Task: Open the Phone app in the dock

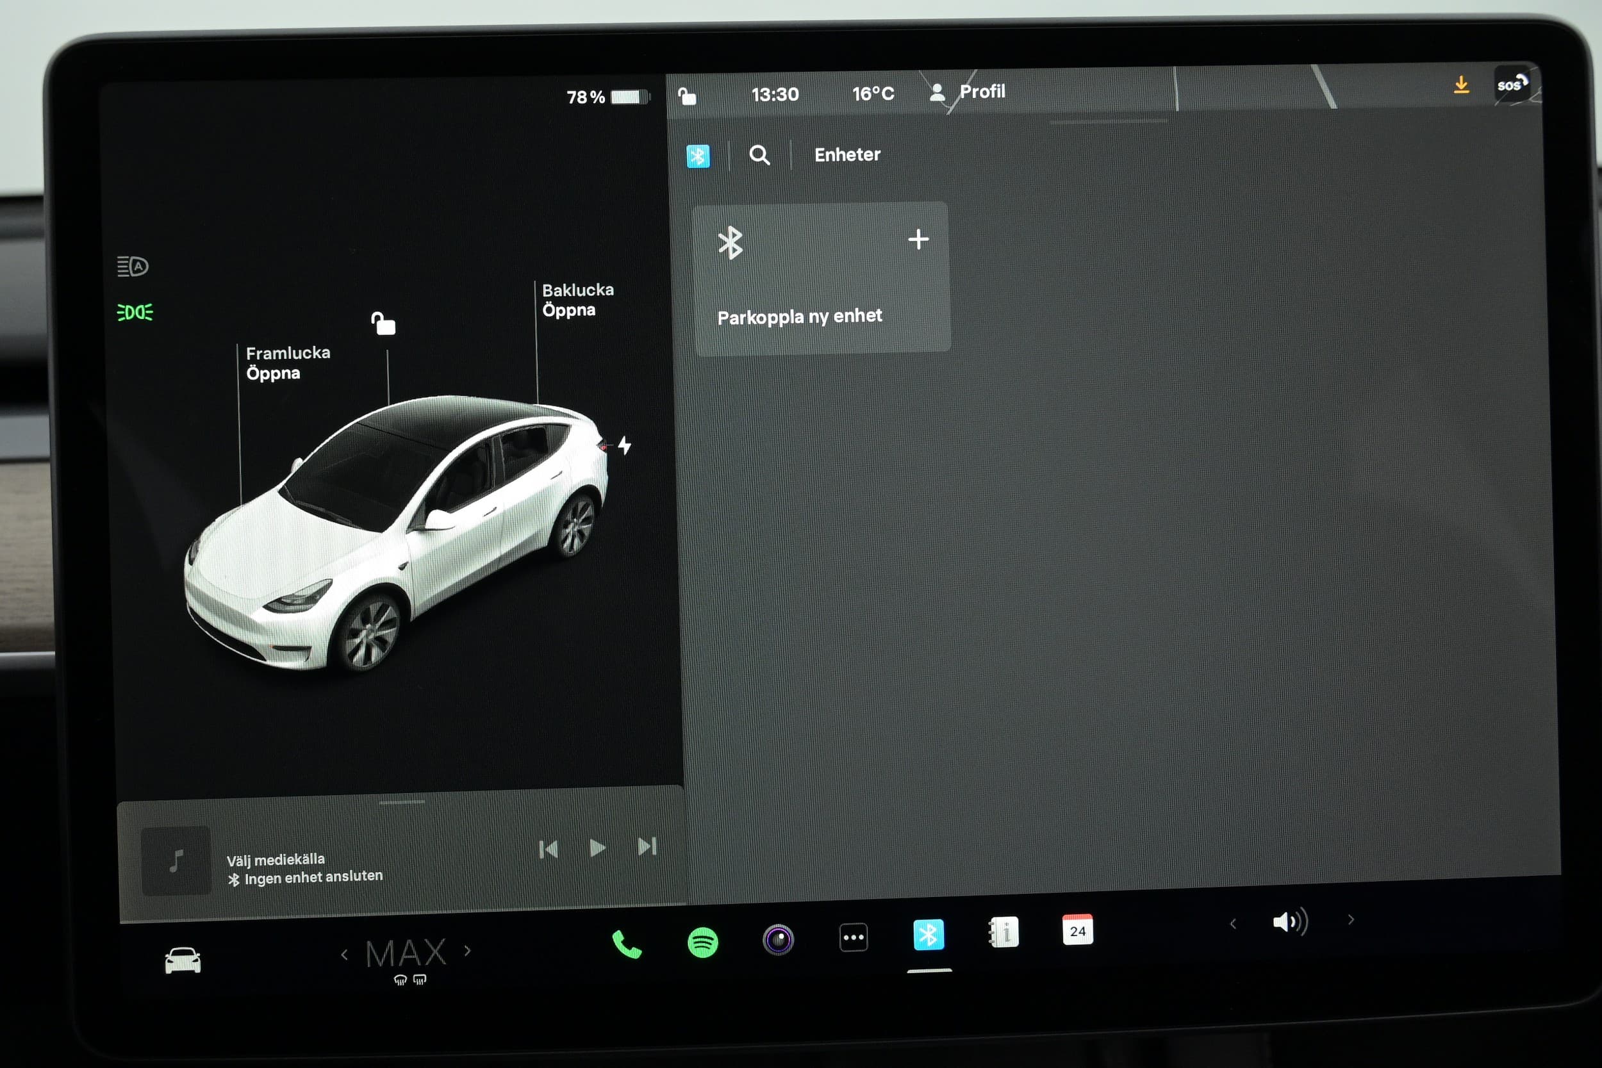Action: (x=627, y=944)
